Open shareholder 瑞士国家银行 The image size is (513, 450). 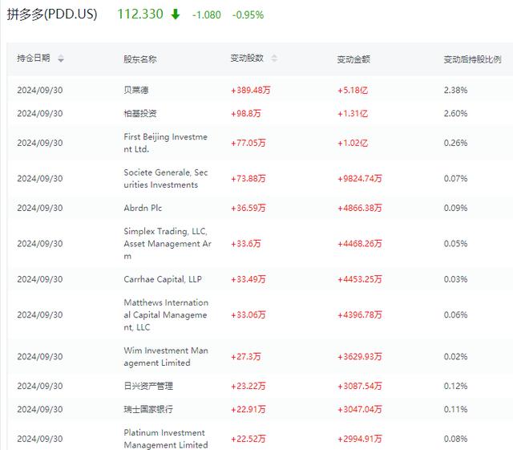tap(148, 409)
